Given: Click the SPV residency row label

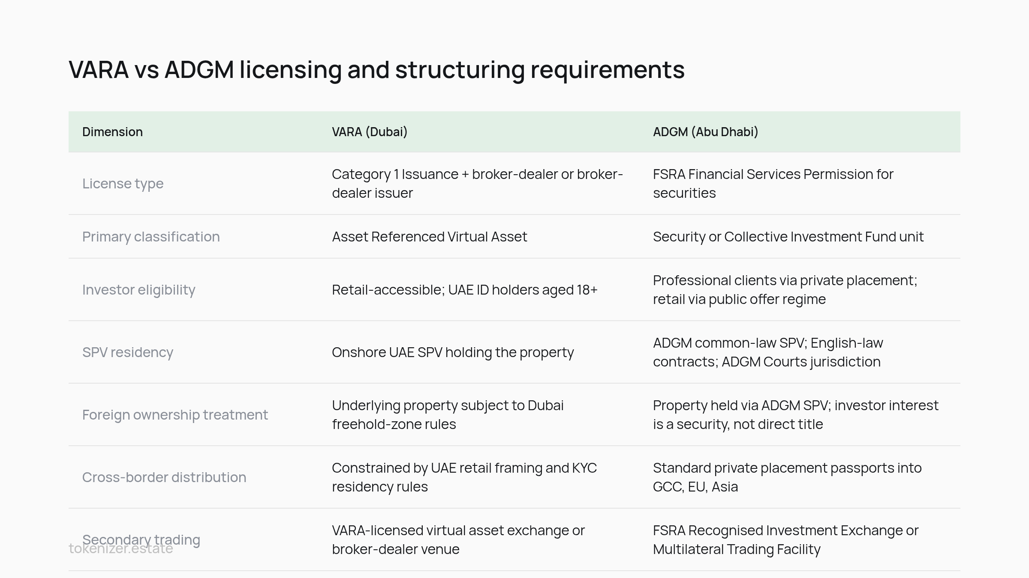Looking at the screenshot, I should click(x=128, y=352).
